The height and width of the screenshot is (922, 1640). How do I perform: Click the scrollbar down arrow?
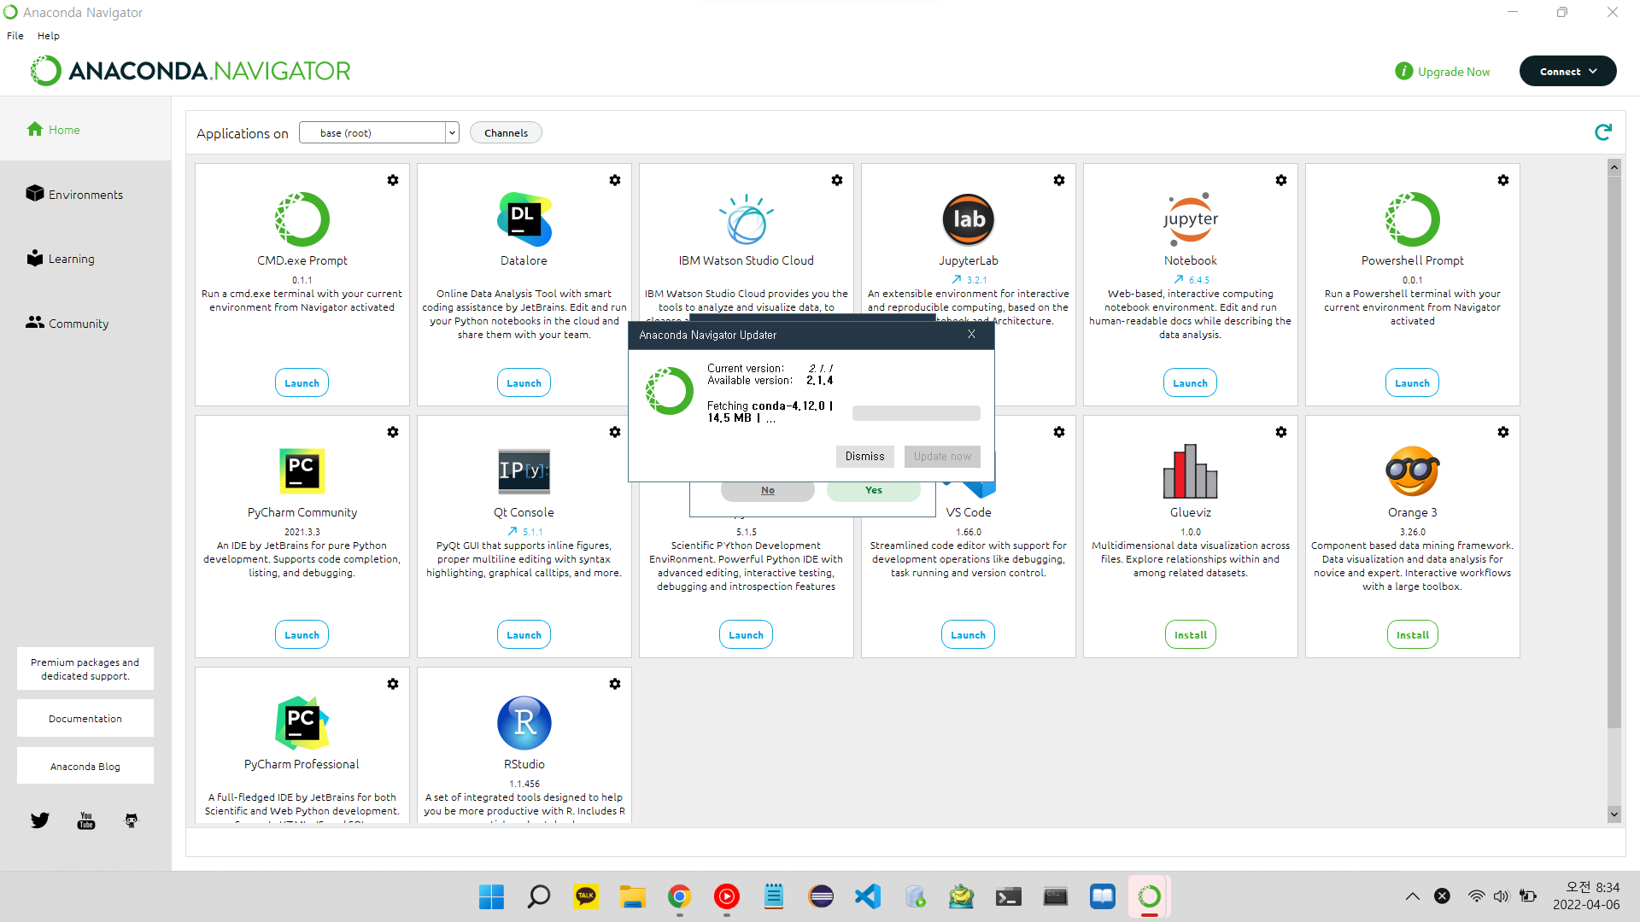[x=1614, y=814]
